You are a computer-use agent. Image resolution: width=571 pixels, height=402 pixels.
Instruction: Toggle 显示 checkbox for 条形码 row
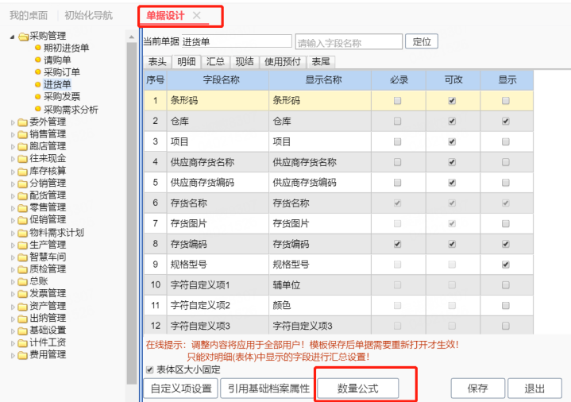(505, 101)
